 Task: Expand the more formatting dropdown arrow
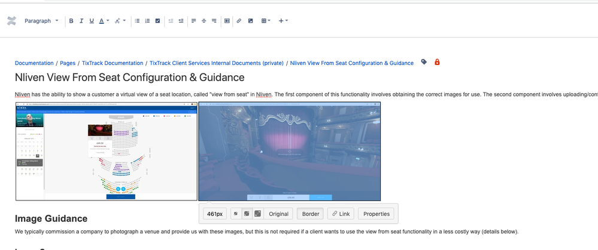pyautogui.click(x=125, y=20)
